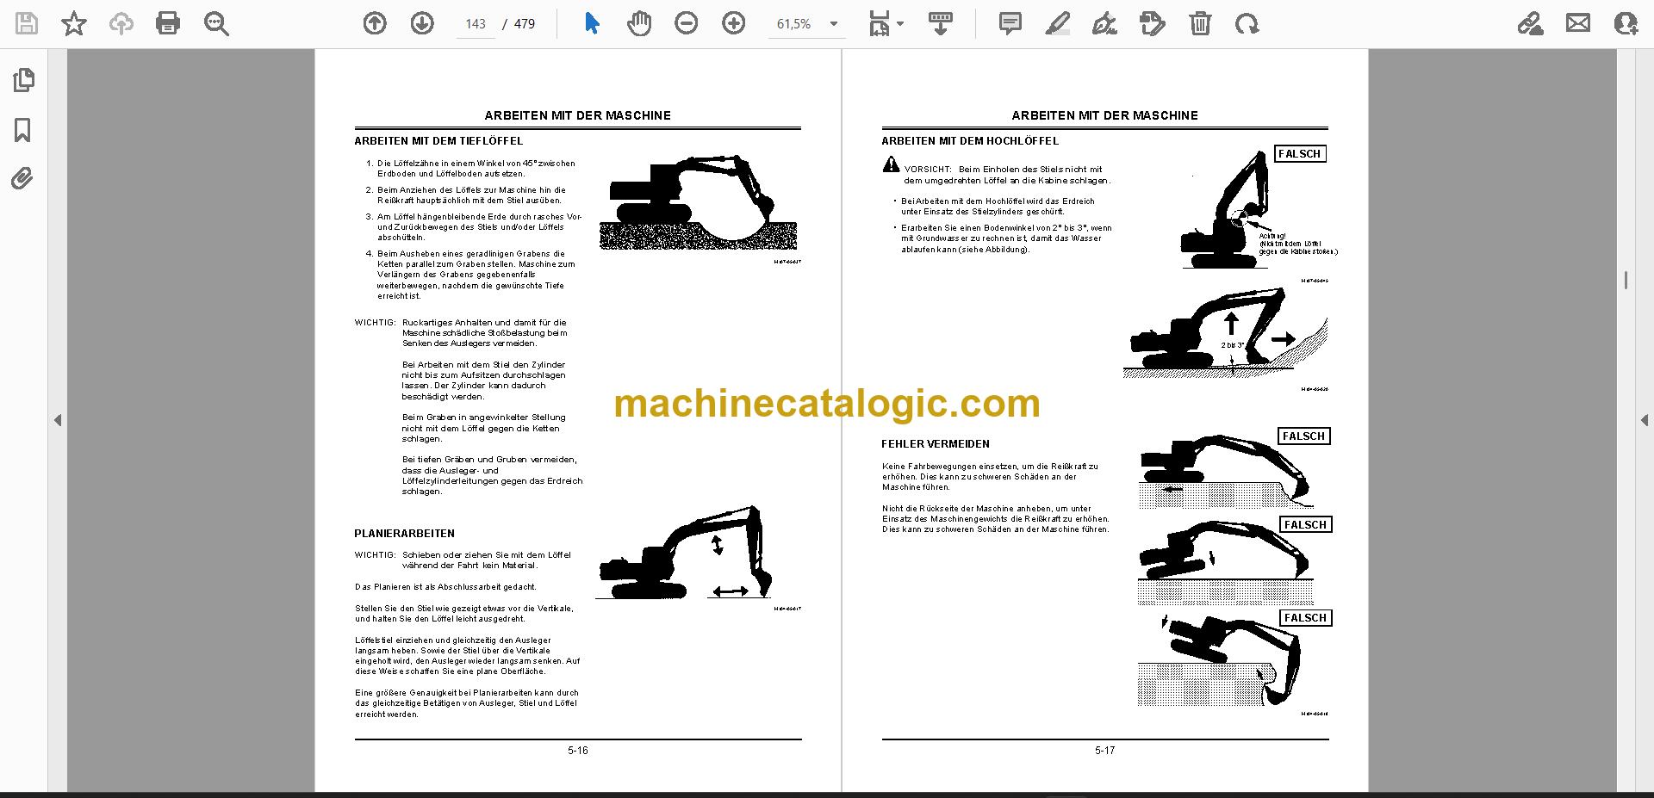Click the page number field 143
The height and width of the screenshot is (798, 1654).
(476, 24)
